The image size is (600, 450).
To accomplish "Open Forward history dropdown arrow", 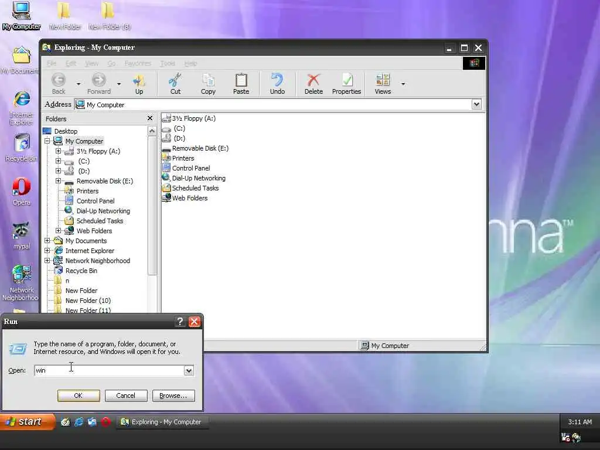I will tap(118, 84).
